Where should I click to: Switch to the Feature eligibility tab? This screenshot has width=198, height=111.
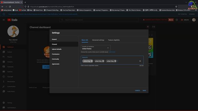pos(114,40)
